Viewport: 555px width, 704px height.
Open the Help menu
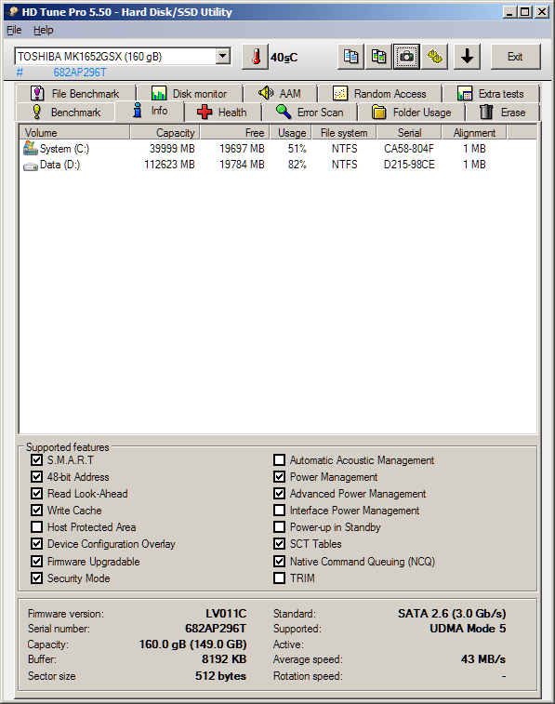(43, 30)
